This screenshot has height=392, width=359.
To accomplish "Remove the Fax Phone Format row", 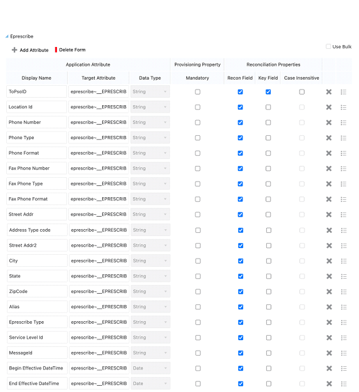I will pyautogui.click(x=329, y=199).
